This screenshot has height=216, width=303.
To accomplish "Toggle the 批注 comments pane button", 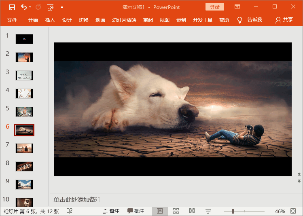I will click(x=136, y=211).
